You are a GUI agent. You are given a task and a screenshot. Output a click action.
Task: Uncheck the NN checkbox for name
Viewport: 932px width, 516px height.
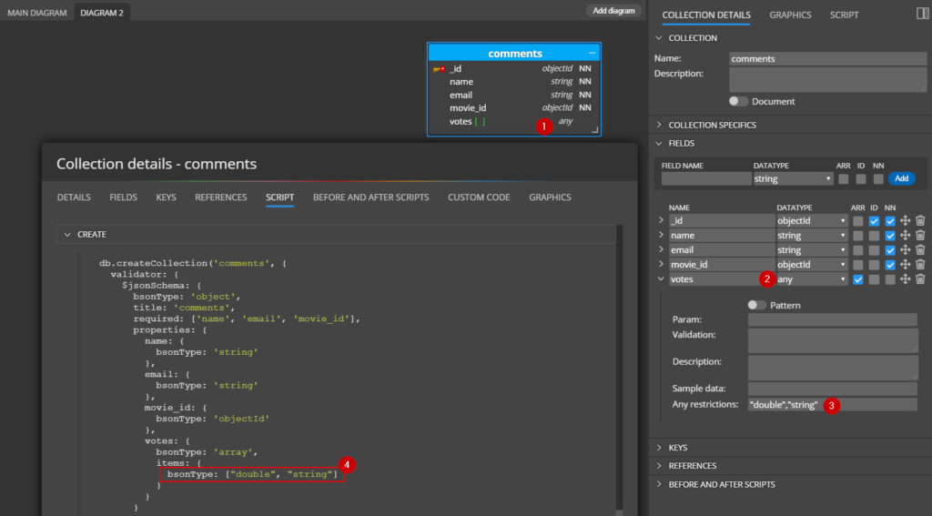click(x=890, y=236)
